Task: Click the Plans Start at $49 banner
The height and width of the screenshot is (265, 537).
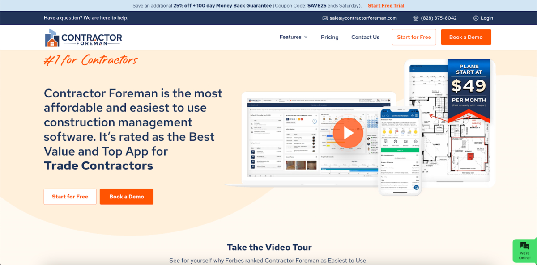Action: pos(469,91)
